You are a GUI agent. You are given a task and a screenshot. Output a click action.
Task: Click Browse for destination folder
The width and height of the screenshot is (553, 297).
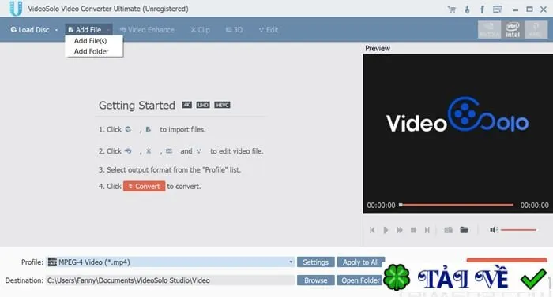(x=316, y=280)
